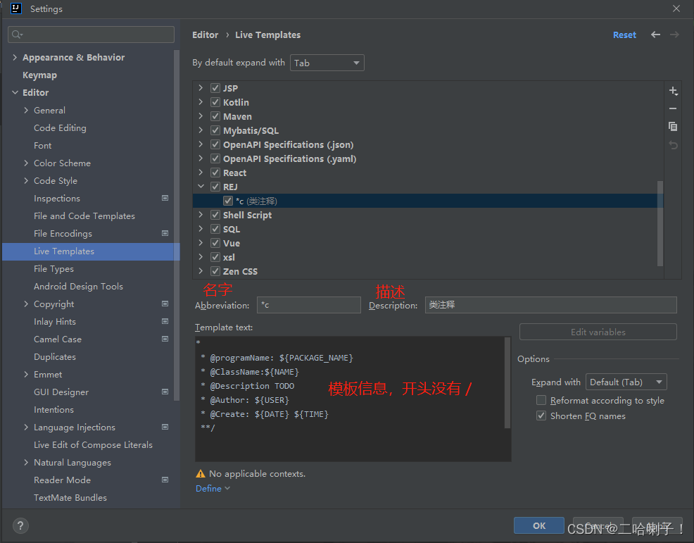Collapse the REJ template group

pyautogui.click(x=201, y=187)
